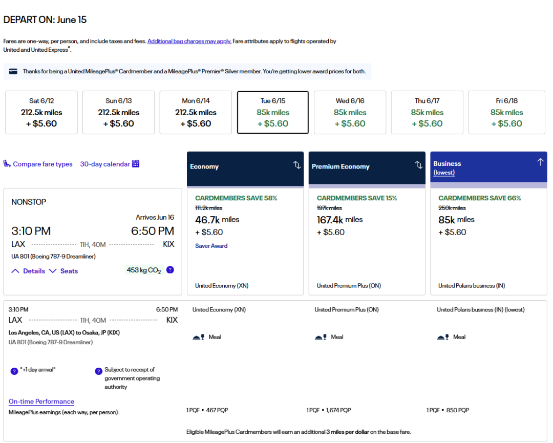Select Fri 6/18 date tab
The height and width of the screenshot is (443, 553).
506,113
